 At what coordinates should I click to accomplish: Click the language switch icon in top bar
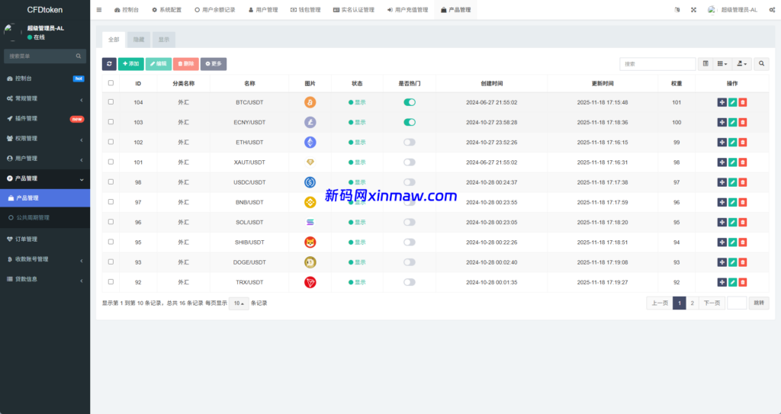(677, 10)
